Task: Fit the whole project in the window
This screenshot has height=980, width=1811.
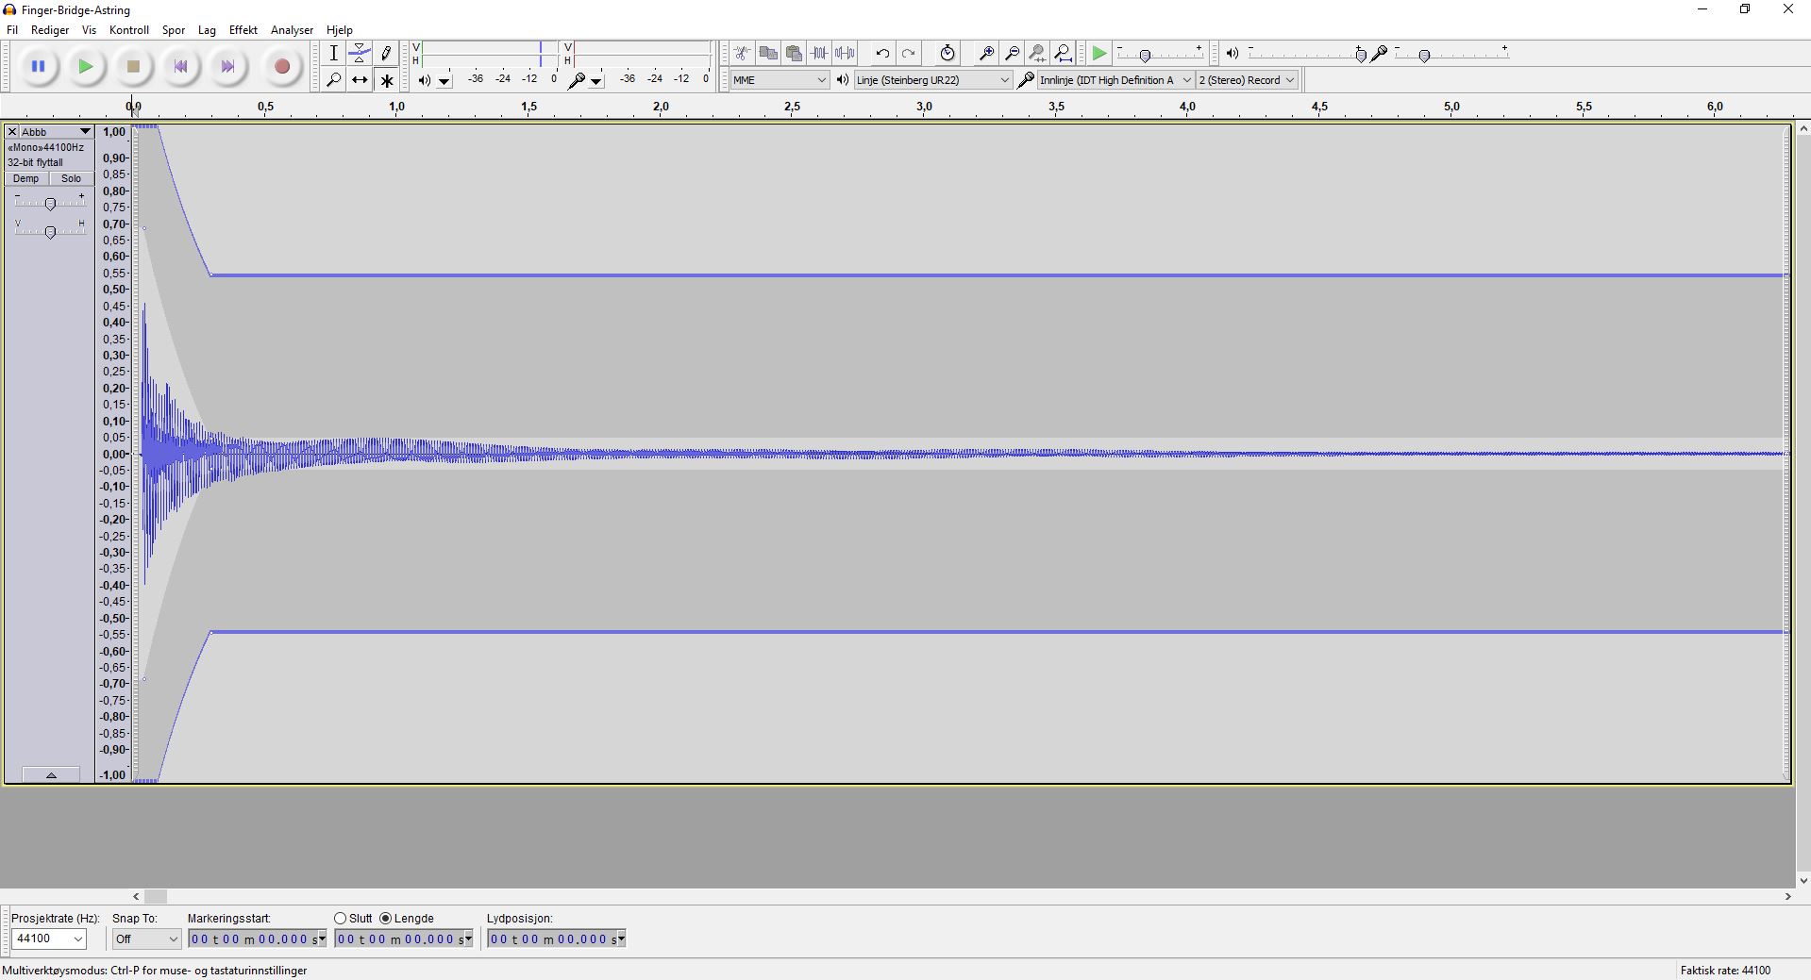Action: [x=1063, y=54]
